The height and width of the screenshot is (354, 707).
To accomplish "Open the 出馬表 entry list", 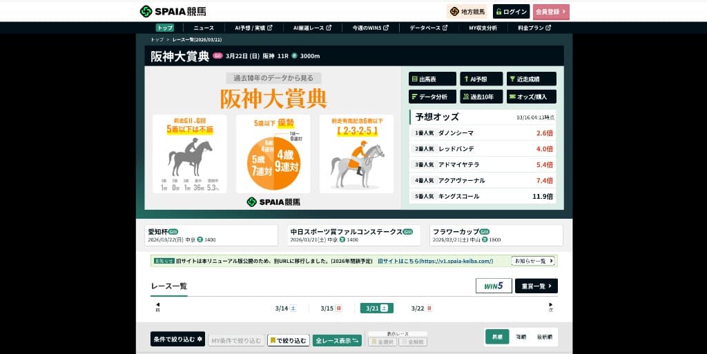I will click(432, 79).
